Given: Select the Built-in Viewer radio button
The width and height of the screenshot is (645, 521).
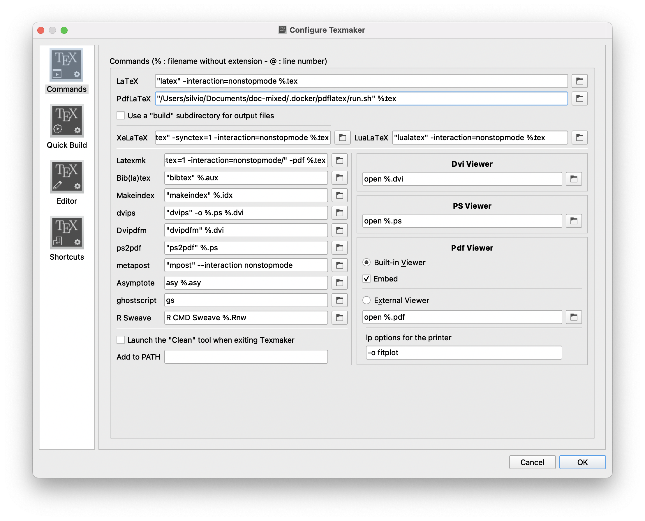Looking at the screenshot, I should (x=366, y=262).
